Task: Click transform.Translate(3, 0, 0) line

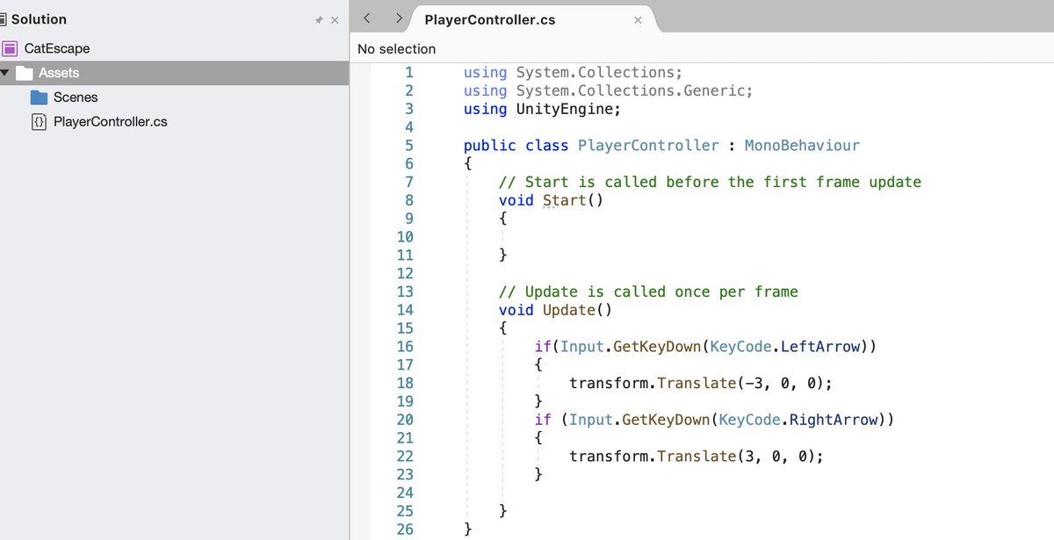Action: [696, 457]
